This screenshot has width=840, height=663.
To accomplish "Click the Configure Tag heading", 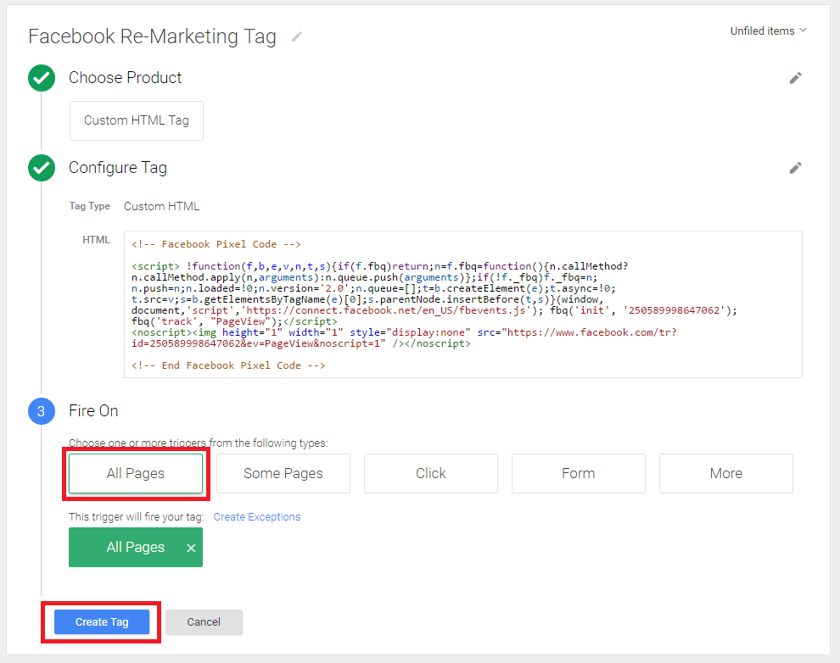I will pyautogui.click(x=118, y=168).
